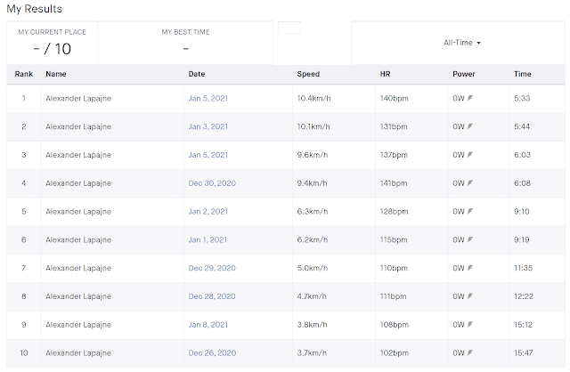
Task: Click the Speed column header
Action: coord(308,74)
